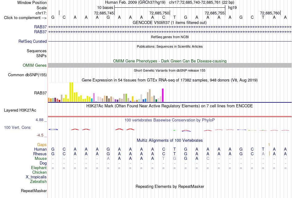Click the faded A in Rhesus row

tap(263, 154)
